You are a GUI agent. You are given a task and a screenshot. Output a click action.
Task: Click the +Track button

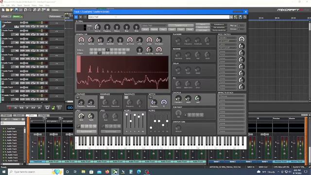coord(6,17)
